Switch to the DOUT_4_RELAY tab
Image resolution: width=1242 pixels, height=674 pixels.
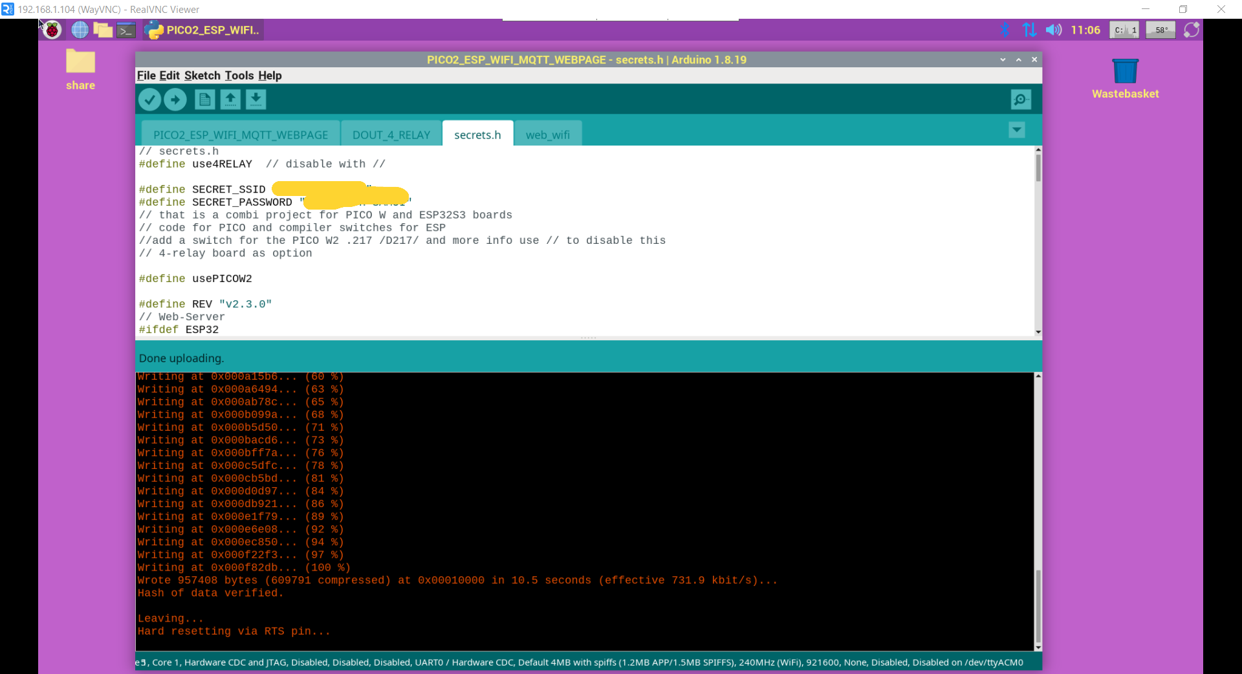(391, 135)
